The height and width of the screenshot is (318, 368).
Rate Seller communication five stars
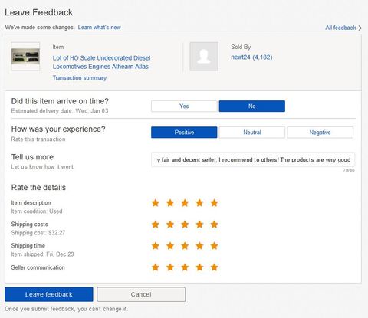click(214, 267)
